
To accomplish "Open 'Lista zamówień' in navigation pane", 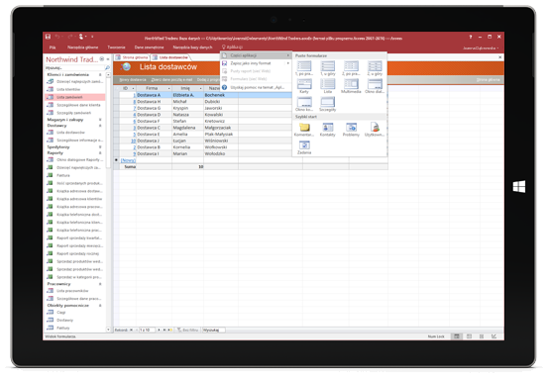I will tap(75, 97).
